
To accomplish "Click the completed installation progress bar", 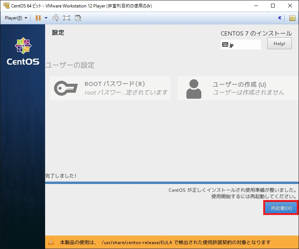I will click(172, 183).
